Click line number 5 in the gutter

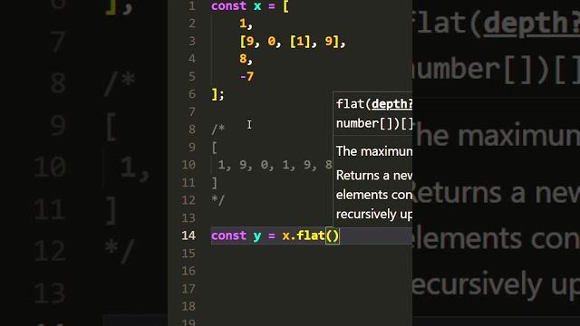click(192, 76)
